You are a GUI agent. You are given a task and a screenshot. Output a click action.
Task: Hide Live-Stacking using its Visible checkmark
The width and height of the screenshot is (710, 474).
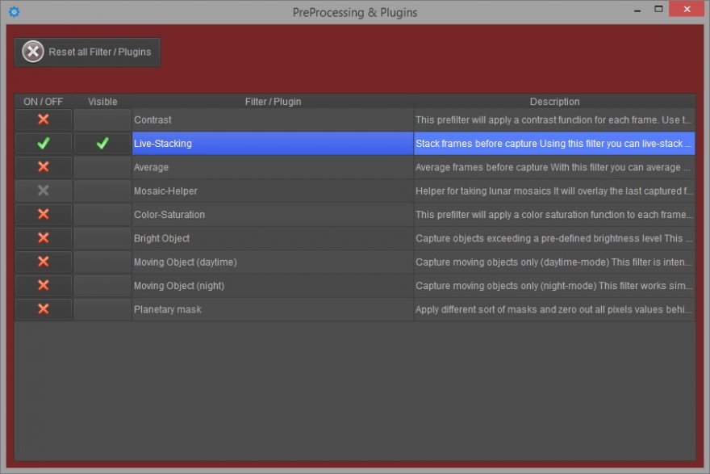tap(102, 144)
